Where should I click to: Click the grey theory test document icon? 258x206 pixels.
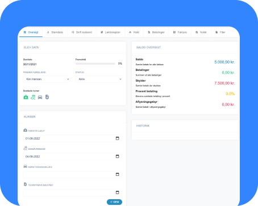click(x=47, y=97)
